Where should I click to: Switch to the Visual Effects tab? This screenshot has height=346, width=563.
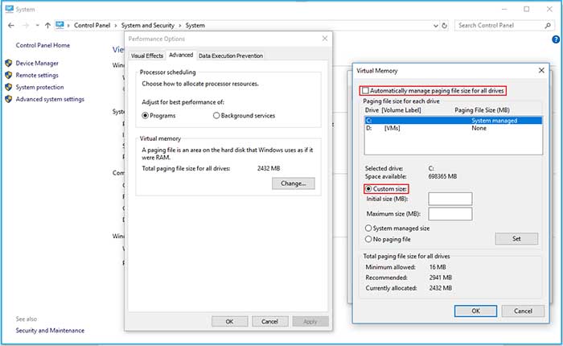click(x=146, y=56)
